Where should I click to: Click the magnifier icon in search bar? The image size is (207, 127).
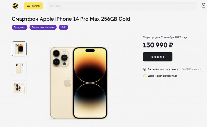[x=51, y=6]
